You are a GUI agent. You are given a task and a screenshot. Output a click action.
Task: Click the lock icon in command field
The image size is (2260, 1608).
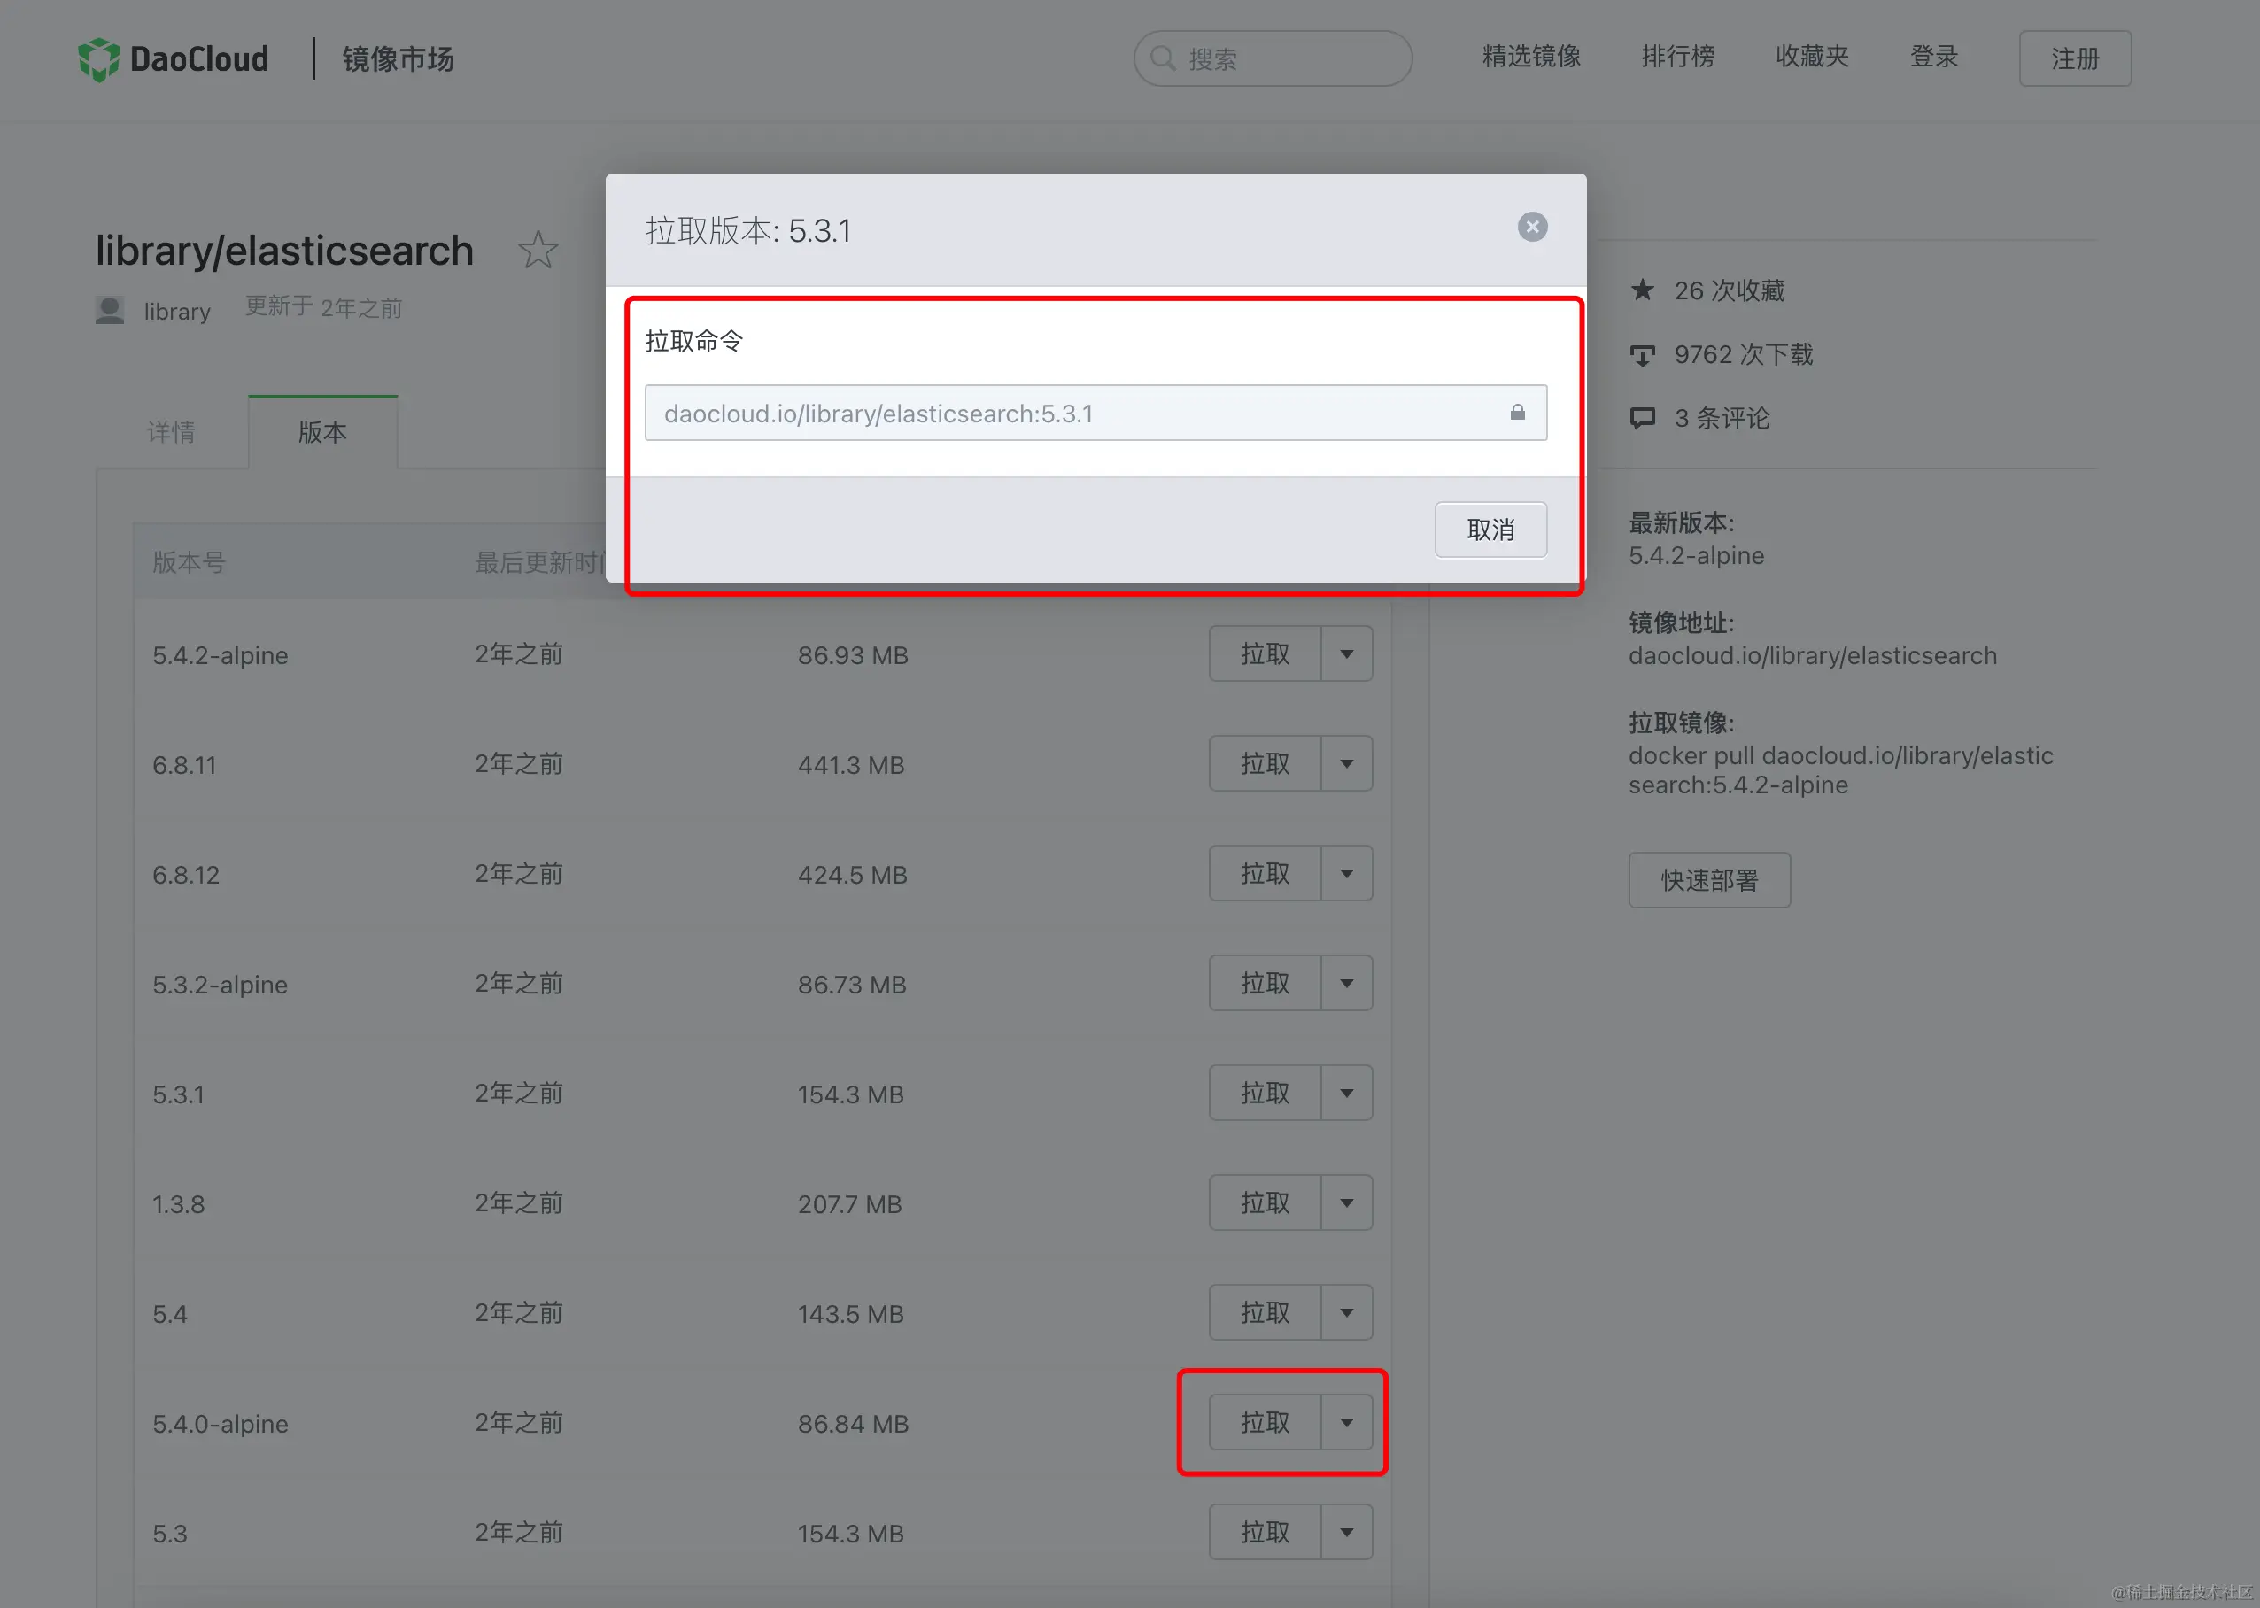[1516, 412]
